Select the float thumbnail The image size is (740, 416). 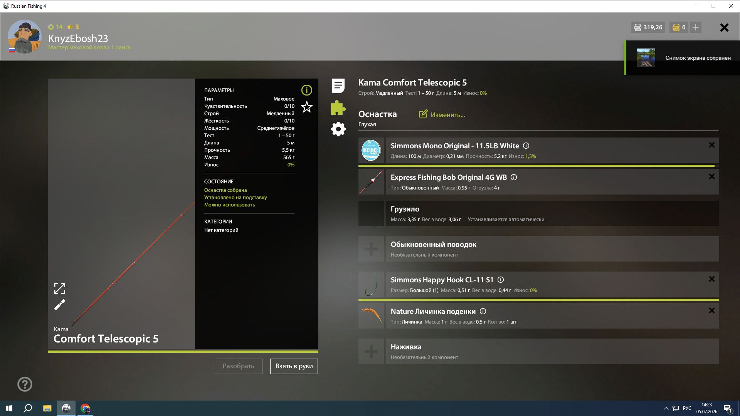point(371,182)
